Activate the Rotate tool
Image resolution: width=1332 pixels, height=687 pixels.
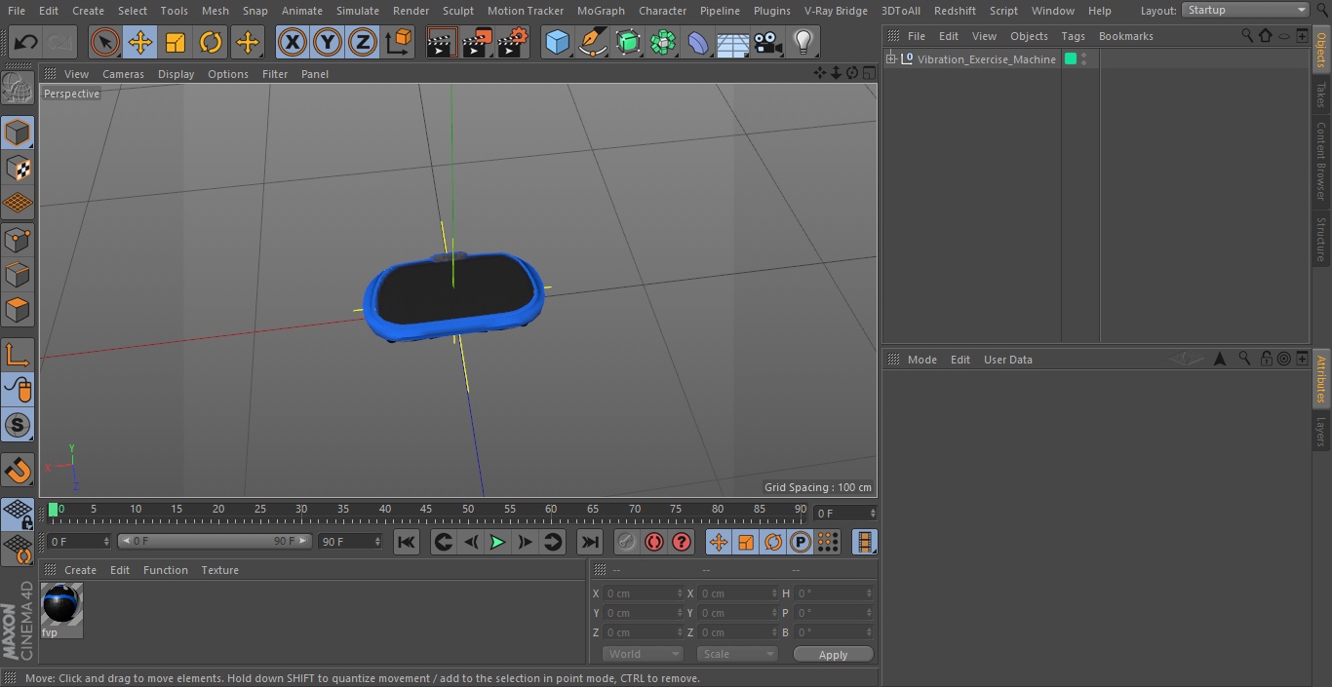[211, 42]
